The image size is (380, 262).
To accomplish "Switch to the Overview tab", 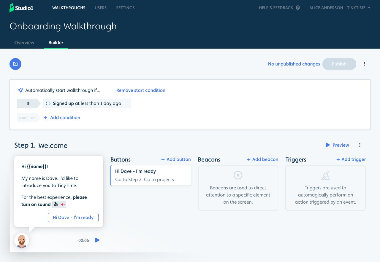I will (x=24, y=42).
